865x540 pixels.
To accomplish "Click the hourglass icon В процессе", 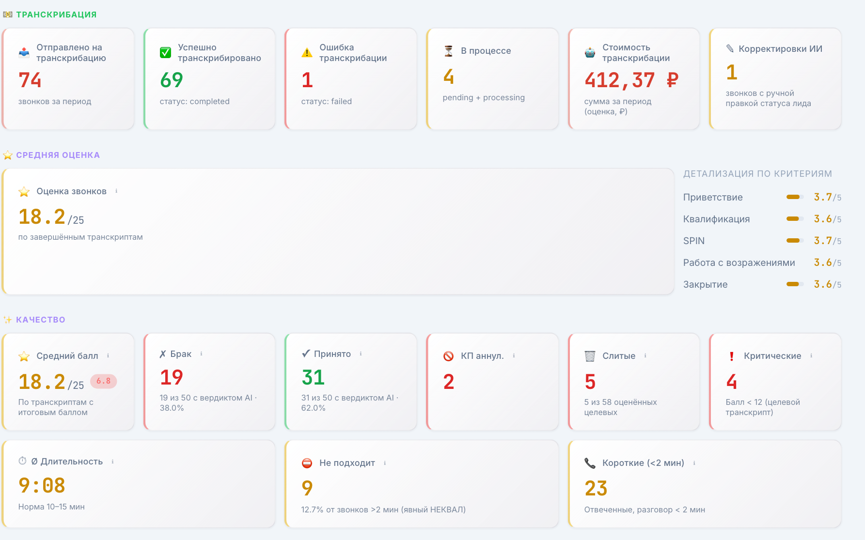I will point(449,51).
